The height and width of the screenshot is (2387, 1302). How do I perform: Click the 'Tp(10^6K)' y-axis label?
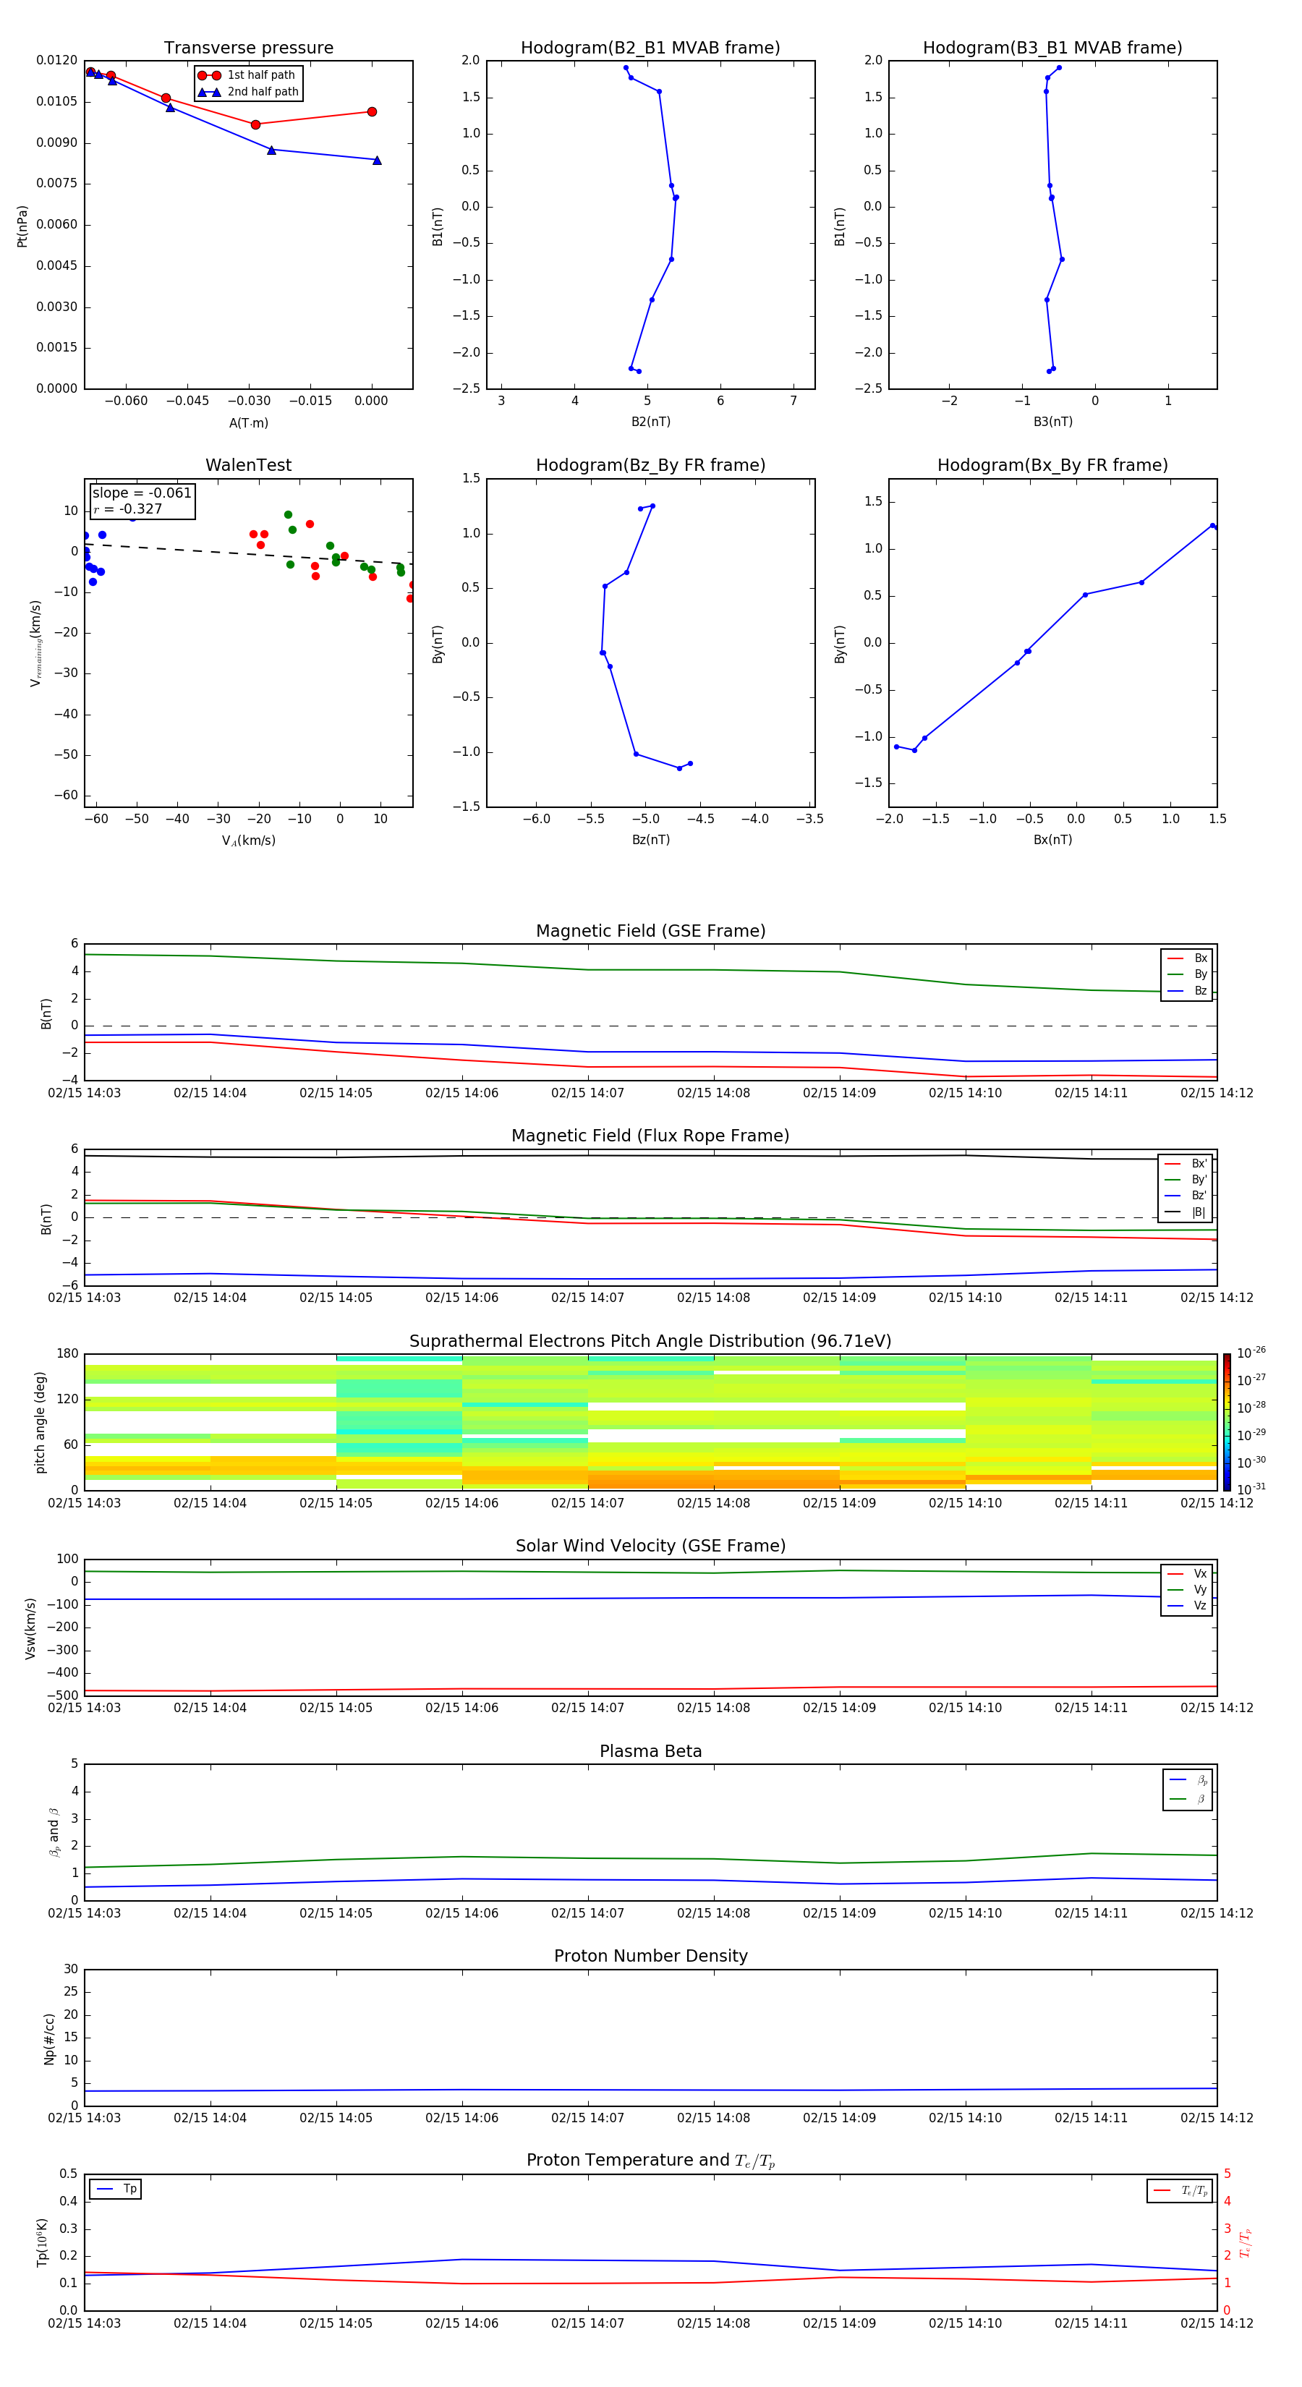42,2242
